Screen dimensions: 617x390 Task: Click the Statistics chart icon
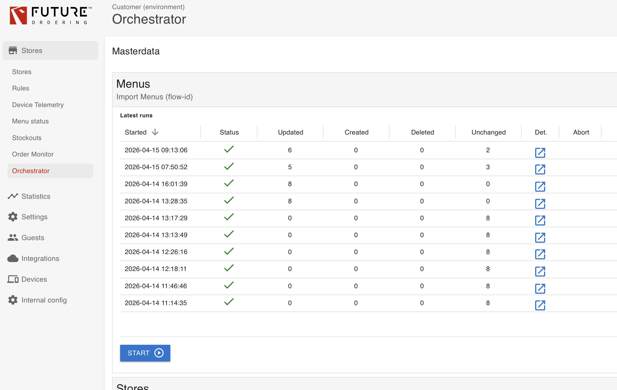pos(13,196)
